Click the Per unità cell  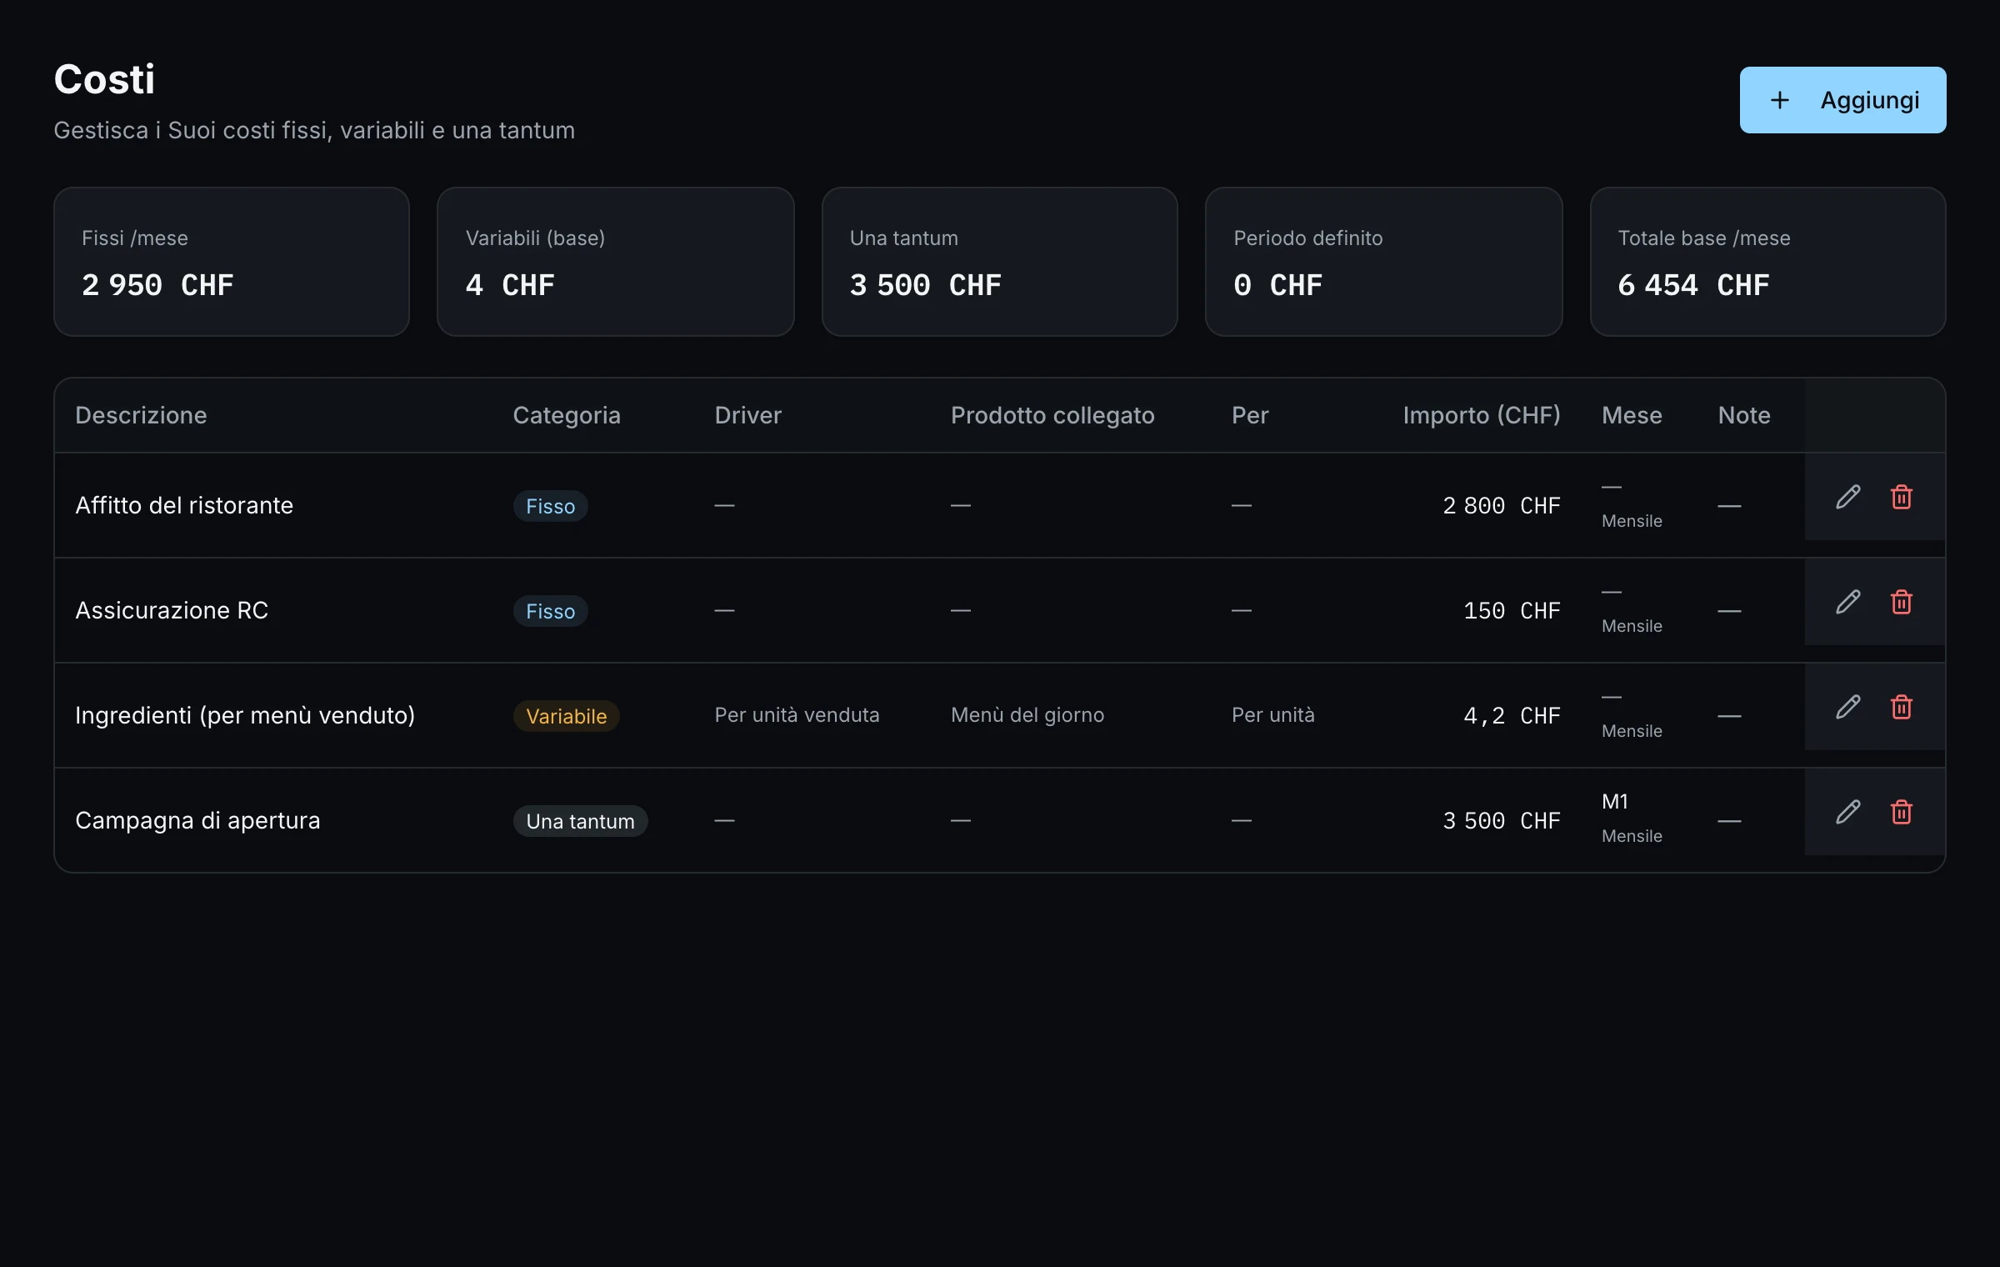pos(1272,715)
